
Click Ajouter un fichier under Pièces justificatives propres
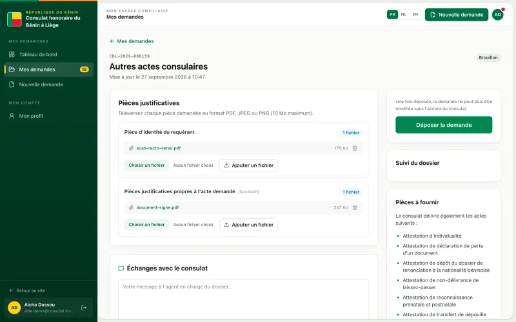click(248, 225)
